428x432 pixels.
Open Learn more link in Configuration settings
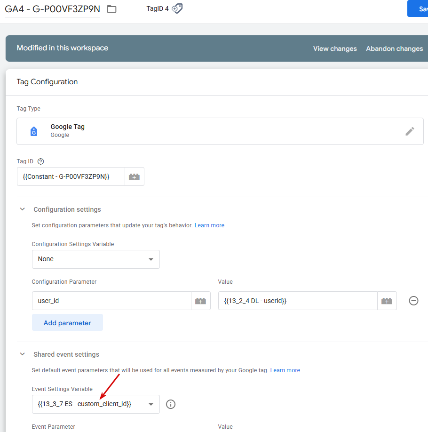(209, 225)
